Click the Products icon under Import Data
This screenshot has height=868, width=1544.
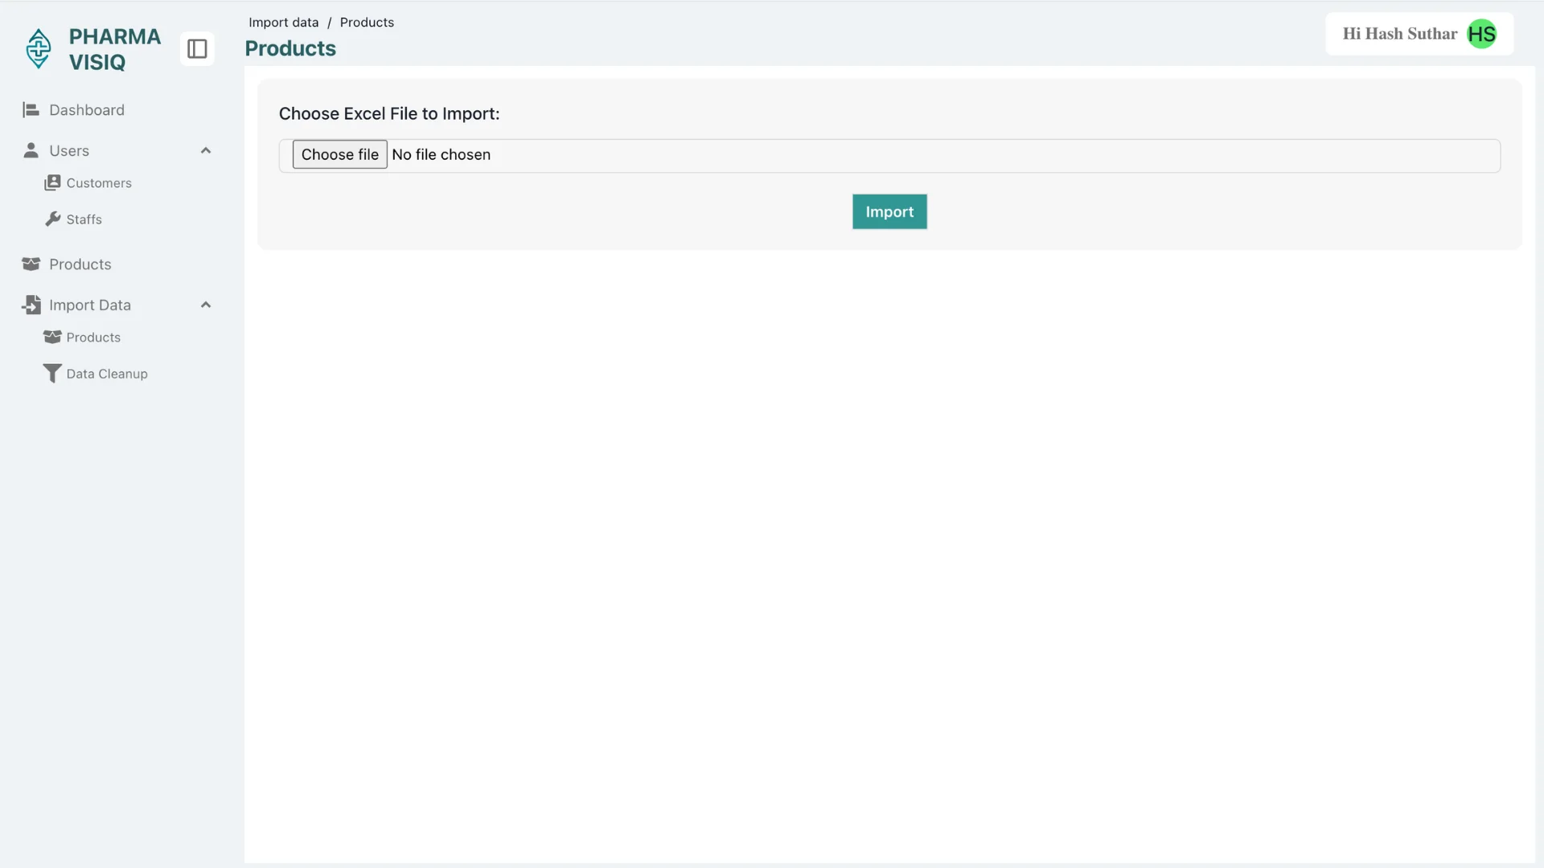pos(52,337)
